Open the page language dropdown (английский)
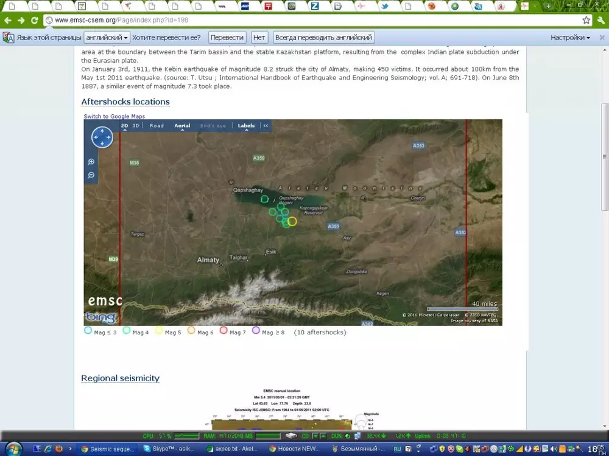The width and height of the screenshot is (609, 456). (x=107, y=38)
